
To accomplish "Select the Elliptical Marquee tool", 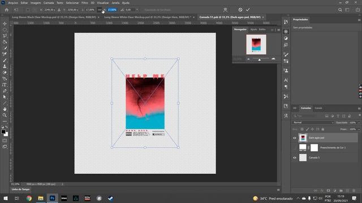I will click(5, 30).
